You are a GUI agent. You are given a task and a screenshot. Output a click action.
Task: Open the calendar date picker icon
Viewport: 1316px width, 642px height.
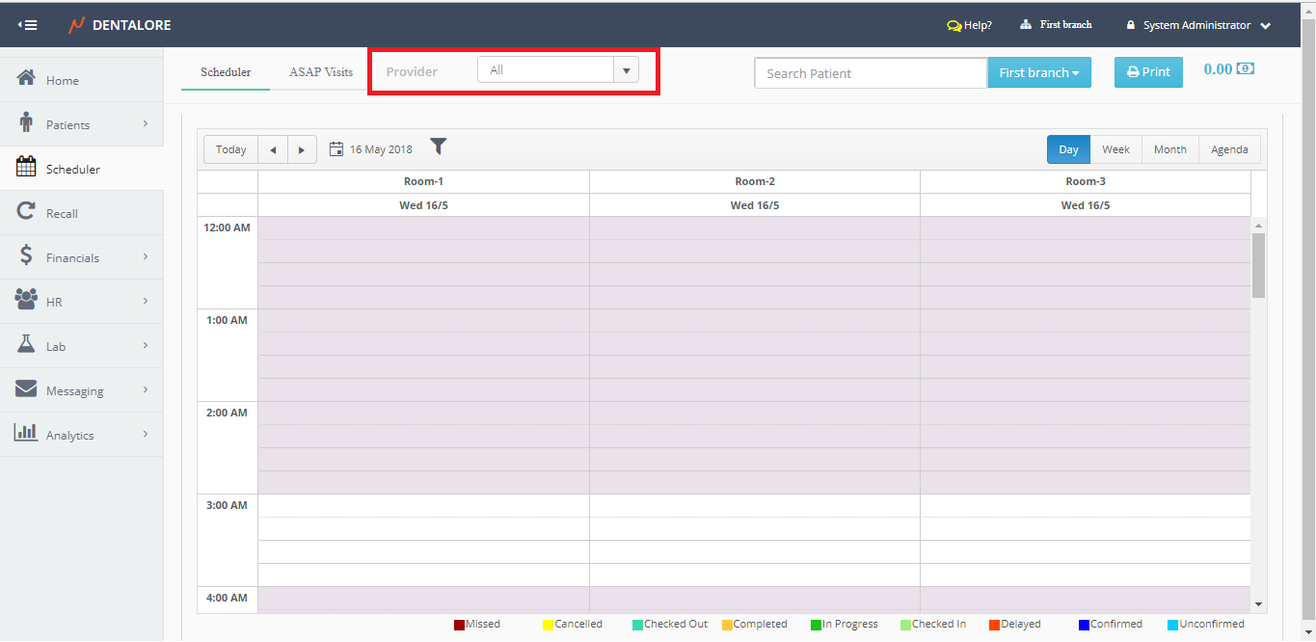click(x=336, y=149)
